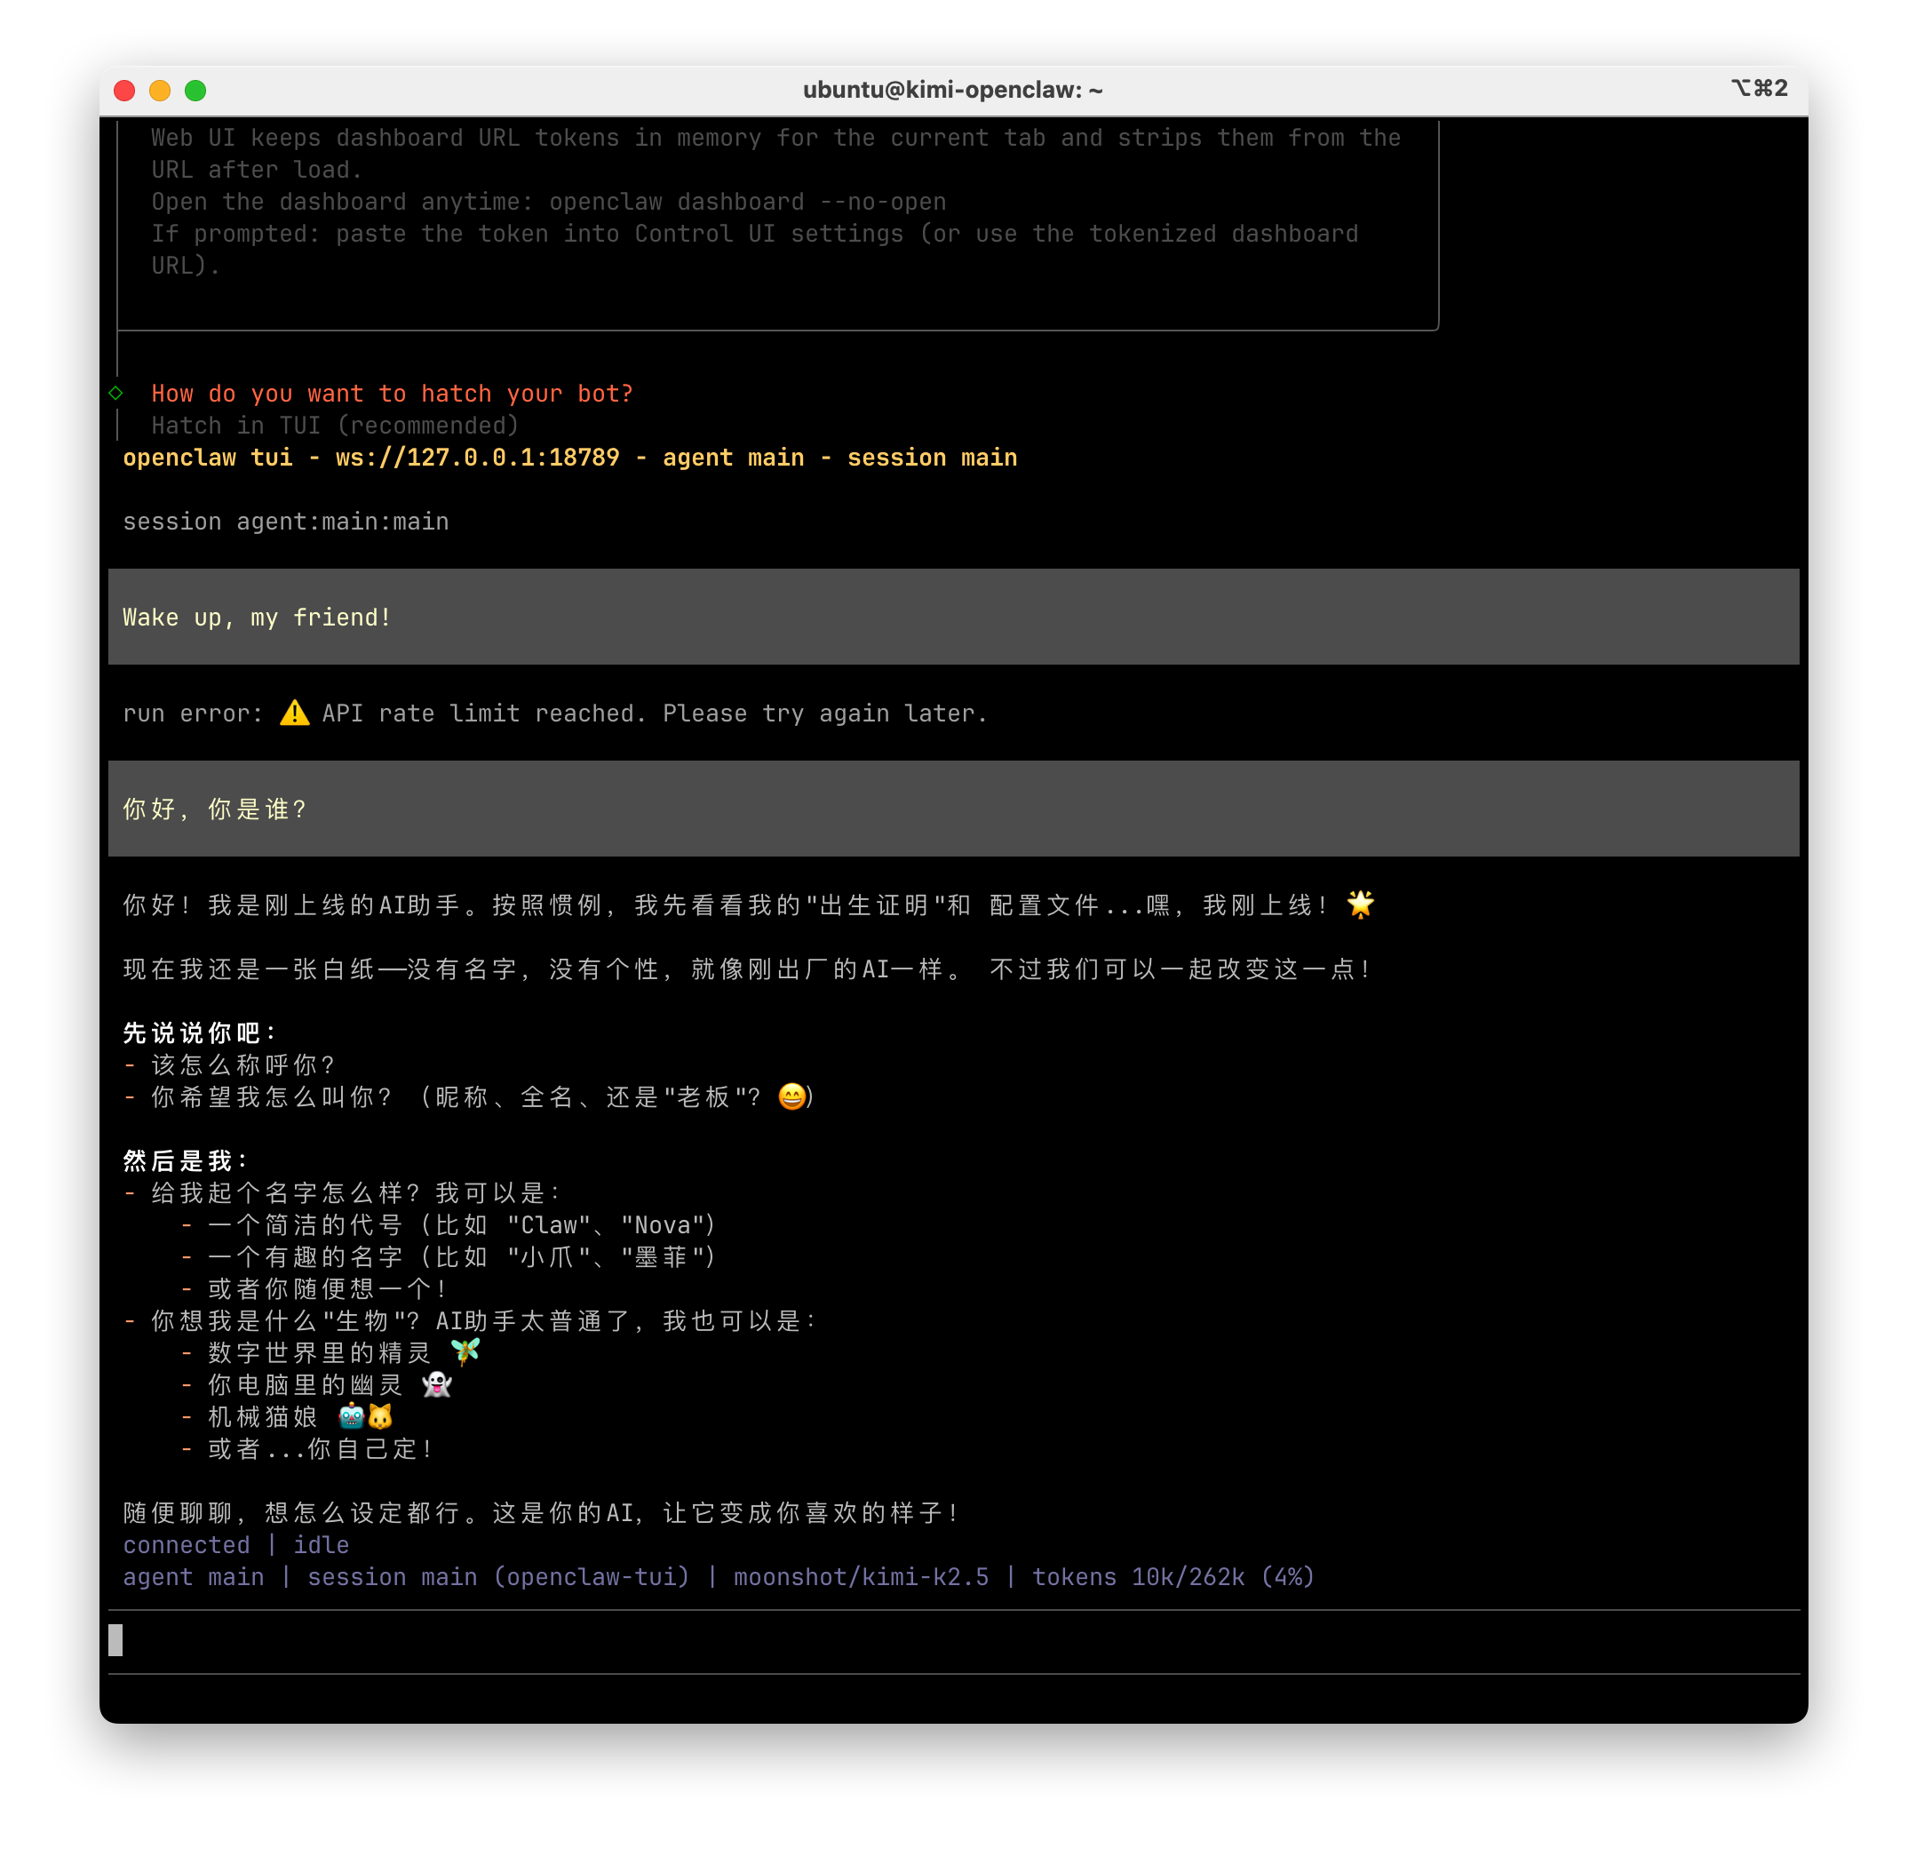Viewport: 1908px width, 1857px height.
Task: Click the ghost emoji beside 你电脑里的幽灵
Action: coord(437,1384)
